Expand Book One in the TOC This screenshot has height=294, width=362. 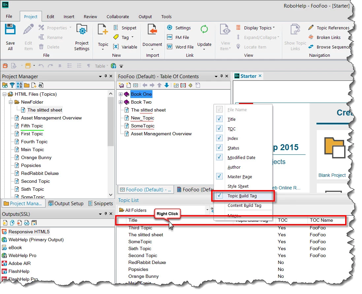(120, 94)
